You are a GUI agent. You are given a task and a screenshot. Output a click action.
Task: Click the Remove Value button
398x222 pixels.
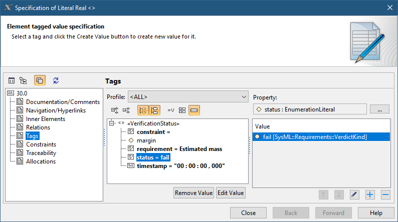[193, 193]
